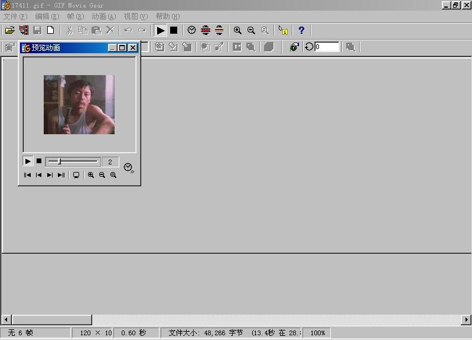Save the GIF with floppy icon
Screen dimensions: 472x340
click(x=37, y=30)
